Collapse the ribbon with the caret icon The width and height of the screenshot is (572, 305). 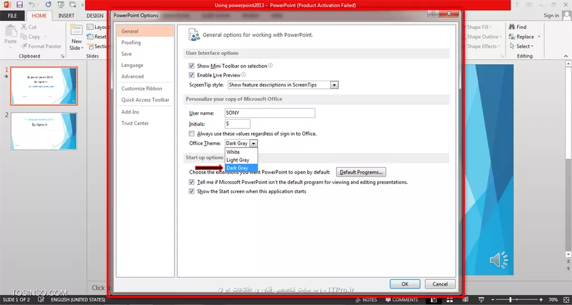coord(566,56)
